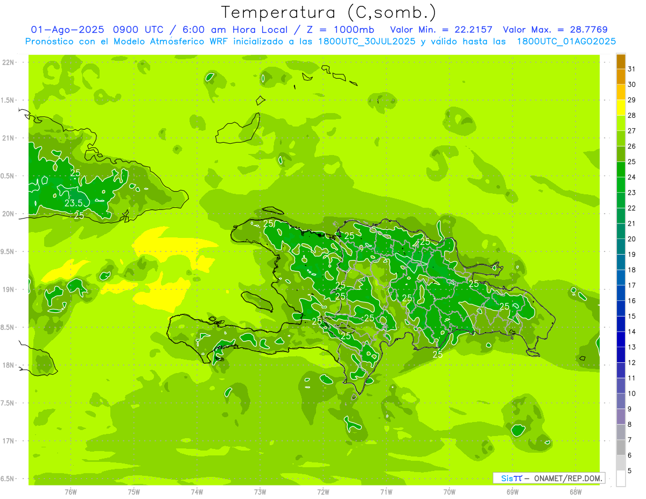Click the '18' value on the color scale
The height and width of the screenshot is (499, 646).
[x=632, y=270]
